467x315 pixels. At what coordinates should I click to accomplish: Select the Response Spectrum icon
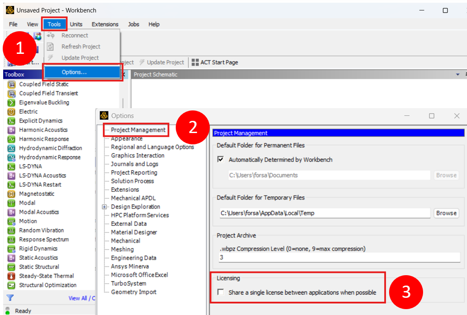pos(11,240)
